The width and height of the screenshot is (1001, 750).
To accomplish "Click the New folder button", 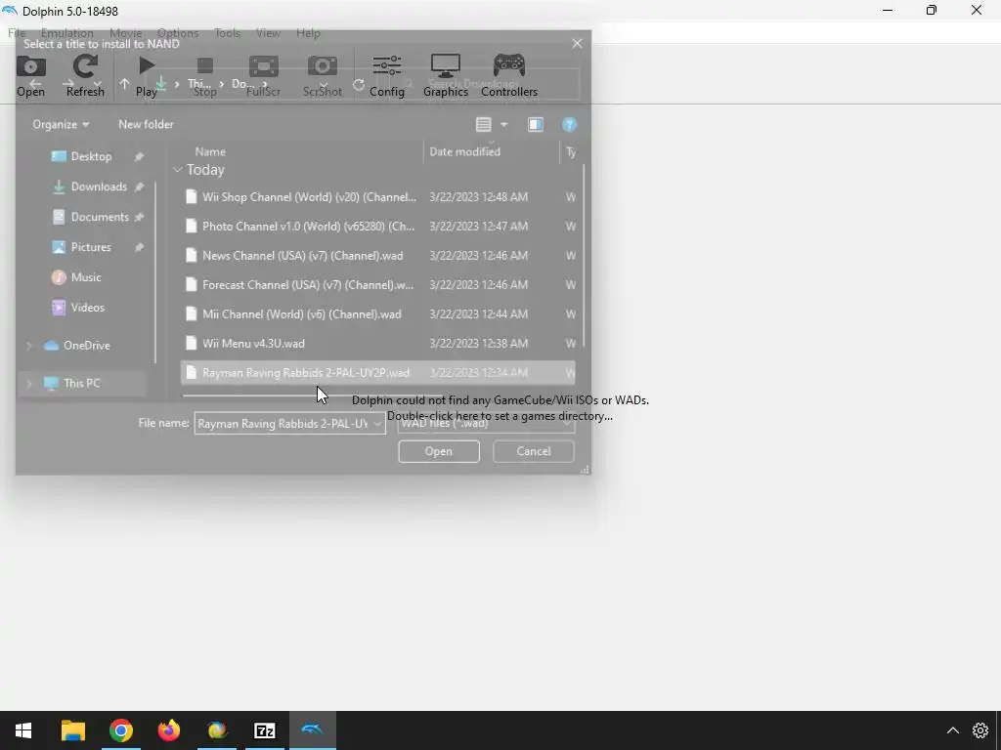I will [146, 124].
